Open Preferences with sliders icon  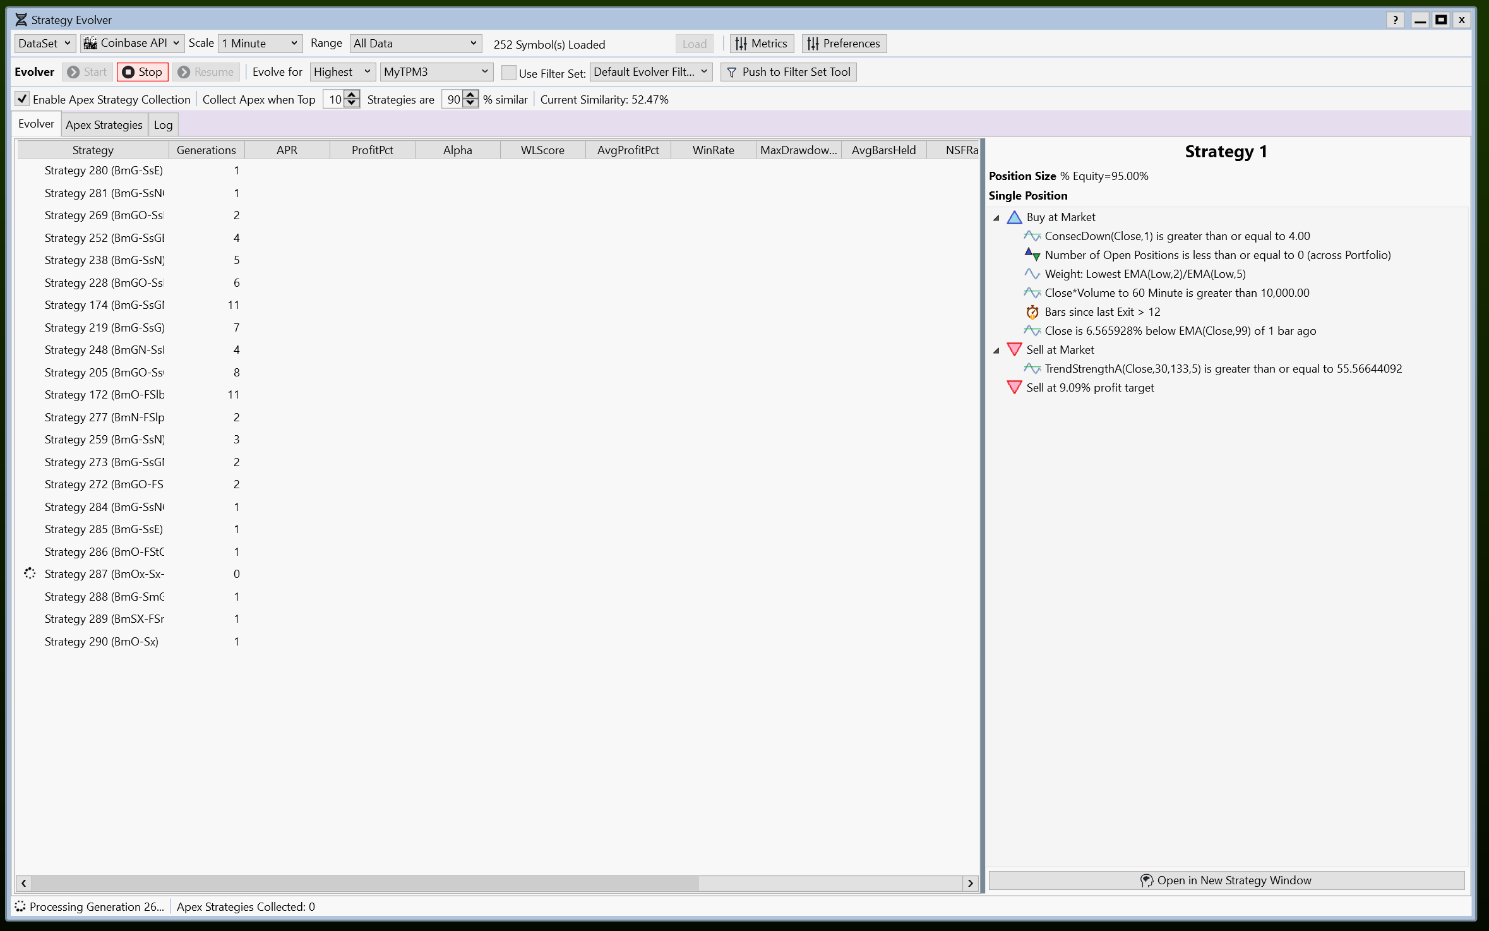pos(813,44)
